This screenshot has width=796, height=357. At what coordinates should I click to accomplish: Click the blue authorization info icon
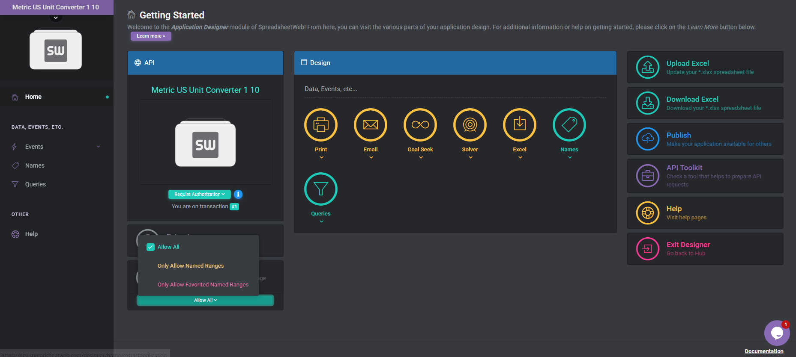point(238,194)
